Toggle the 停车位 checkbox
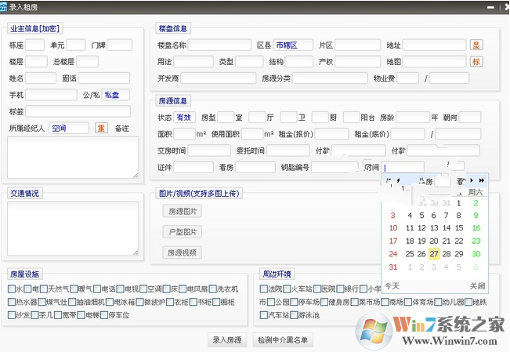The width and height of the screenshot is (510, 352). point(105,316)
